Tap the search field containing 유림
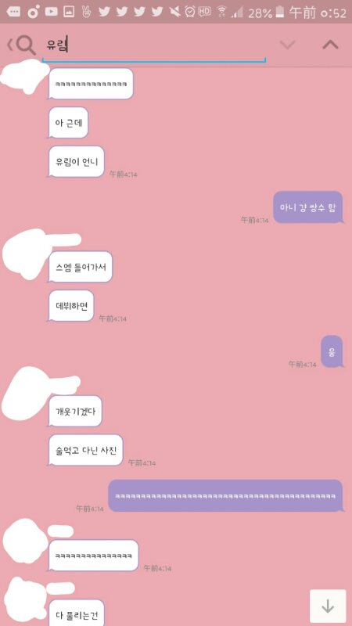The image size is (352, 626). click(153, 46)
